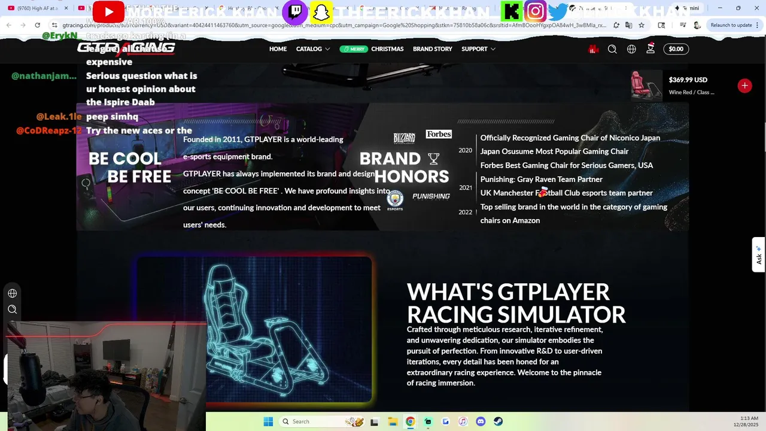Image resolution: width=766 pixels, height=431 pixels.
Task: Click inside the gtracing.com address bar
Action: click(335, 25)
